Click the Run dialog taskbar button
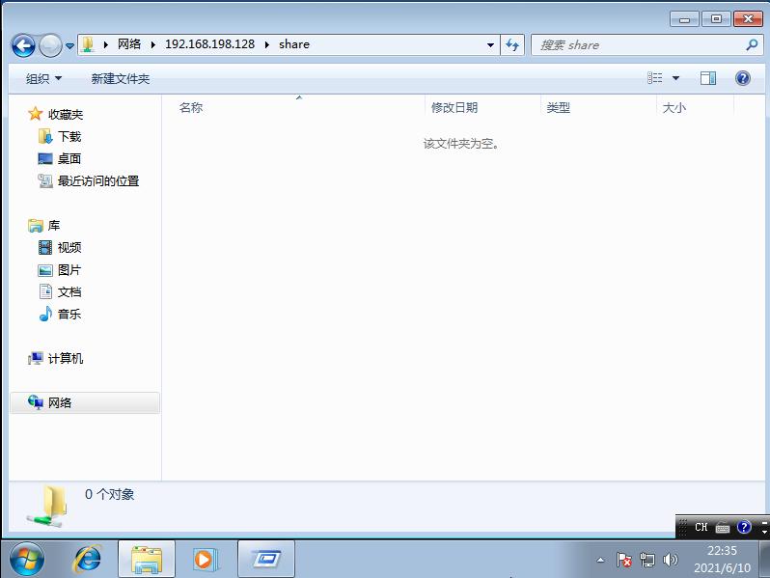770x578 pixels. point(266,560)
